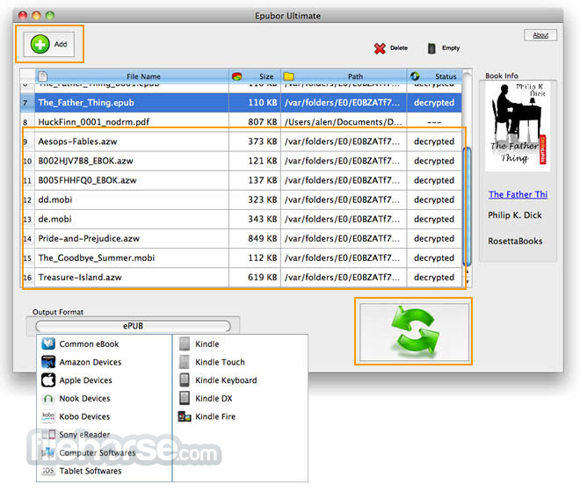
Task: Click the Amazon Devices icon
Action: (48, 362)
